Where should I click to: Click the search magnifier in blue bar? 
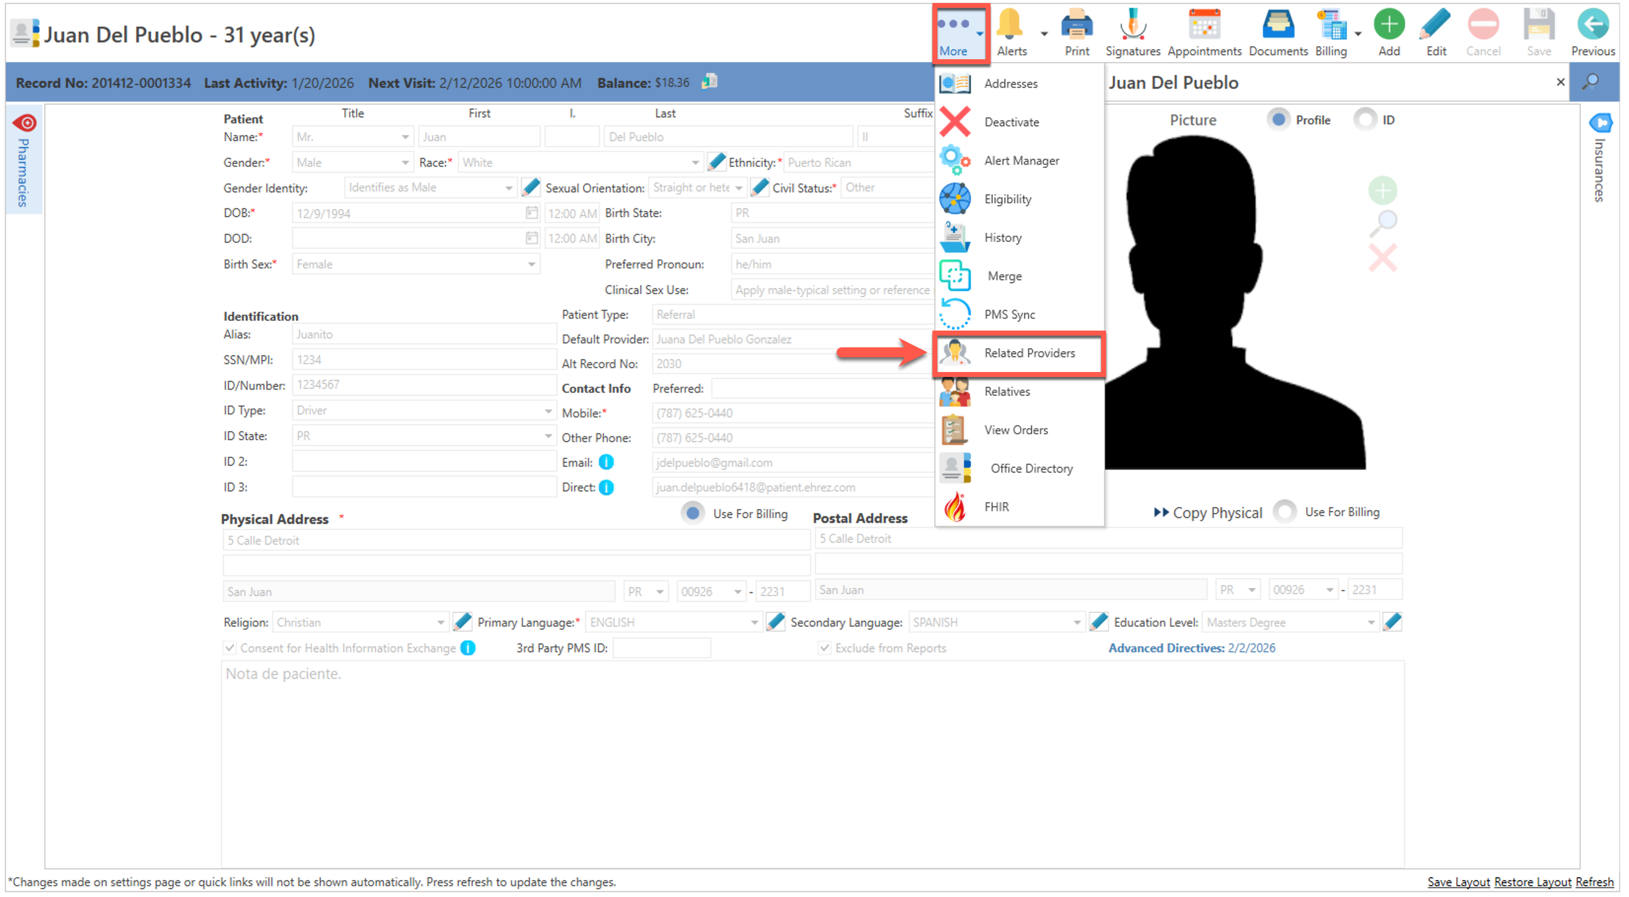1591,82
